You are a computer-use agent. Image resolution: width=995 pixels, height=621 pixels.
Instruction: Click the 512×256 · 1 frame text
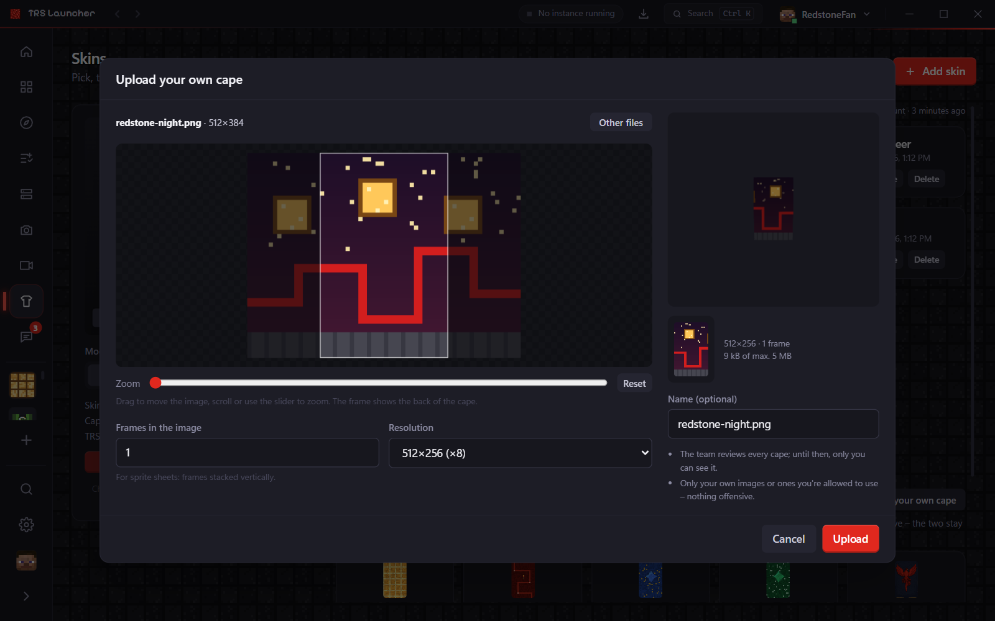coord(757,343)
